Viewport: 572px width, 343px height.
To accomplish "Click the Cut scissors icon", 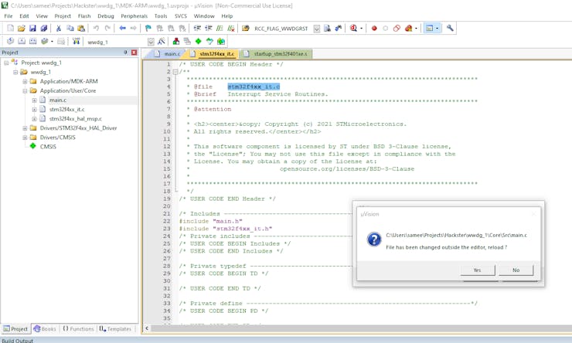I will coord(59,29).
